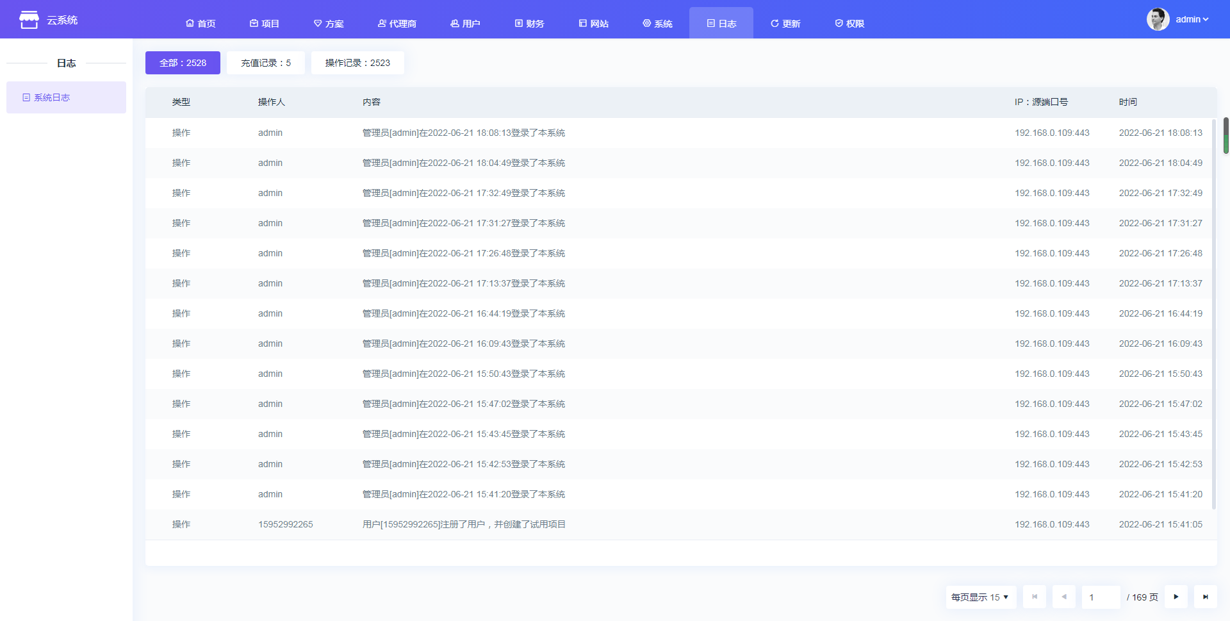Open the 每页显示 15 page size dropdown
The image size is (1230, 621).
(x=981, y=597)
